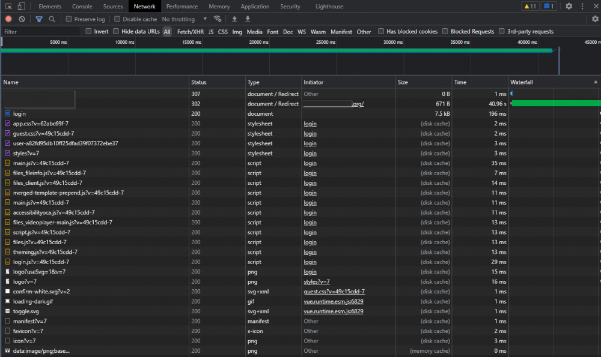The height and width of the screenshot is (357, 601).
Task: Clear the network log
Action: tap(22, 19)
